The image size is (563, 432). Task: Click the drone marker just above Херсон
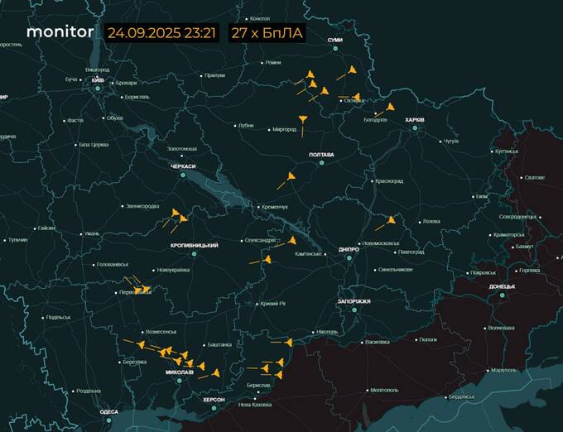pos(215,374)
